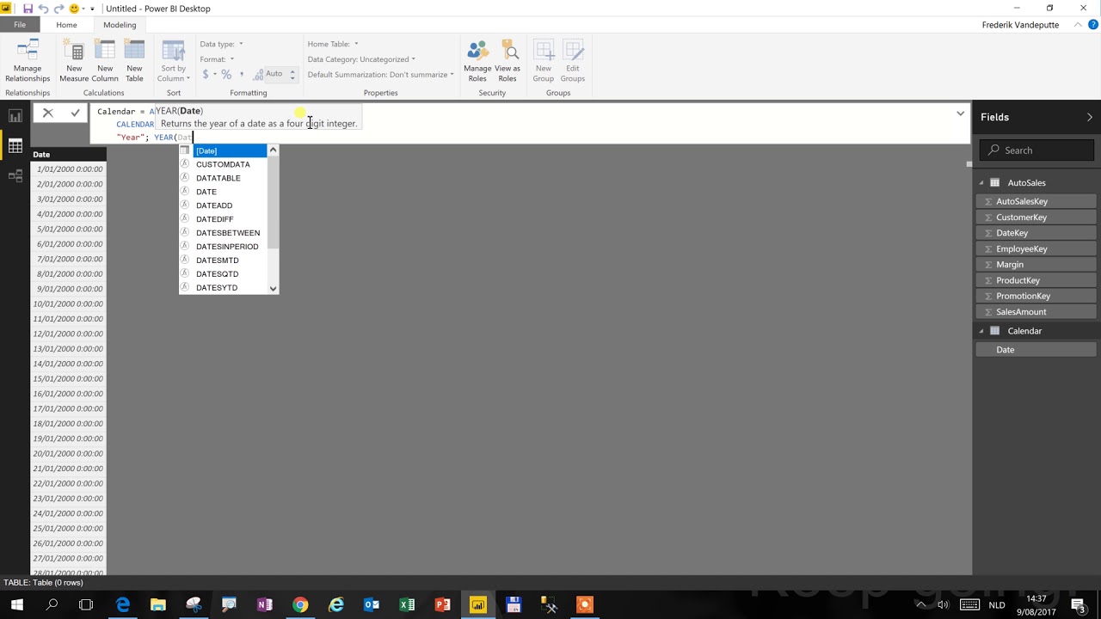Collapse the AutoSales table in Fields
This screenshot has height=619, width=1101.
[981, 183]
